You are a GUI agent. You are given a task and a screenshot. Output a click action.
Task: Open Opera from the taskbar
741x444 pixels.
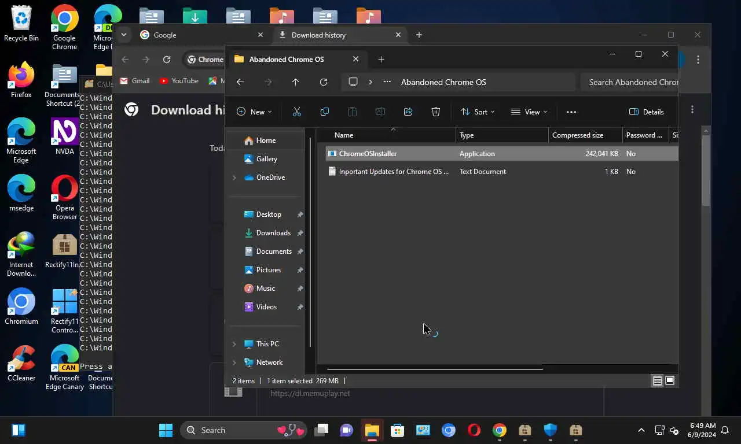474,430
